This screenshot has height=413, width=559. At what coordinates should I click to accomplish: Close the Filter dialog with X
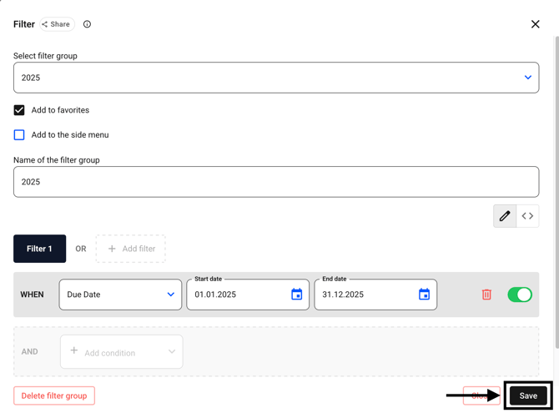[x=535, y=24]
